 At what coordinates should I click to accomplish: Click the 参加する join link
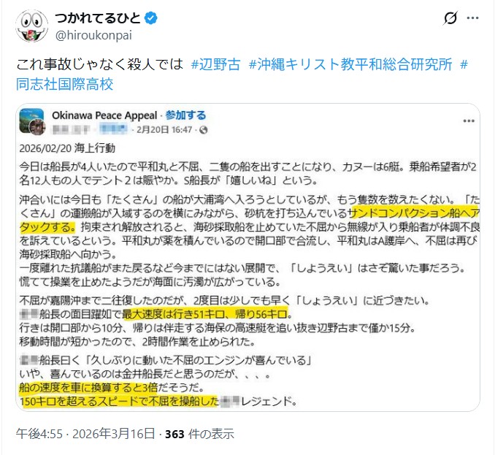185,115
